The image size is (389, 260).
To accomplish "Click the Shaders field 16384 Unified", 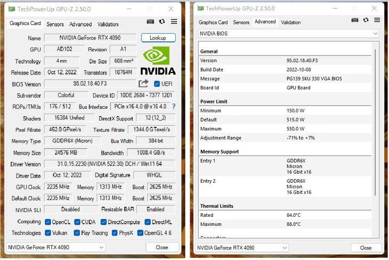I will [x=69, y=118].
